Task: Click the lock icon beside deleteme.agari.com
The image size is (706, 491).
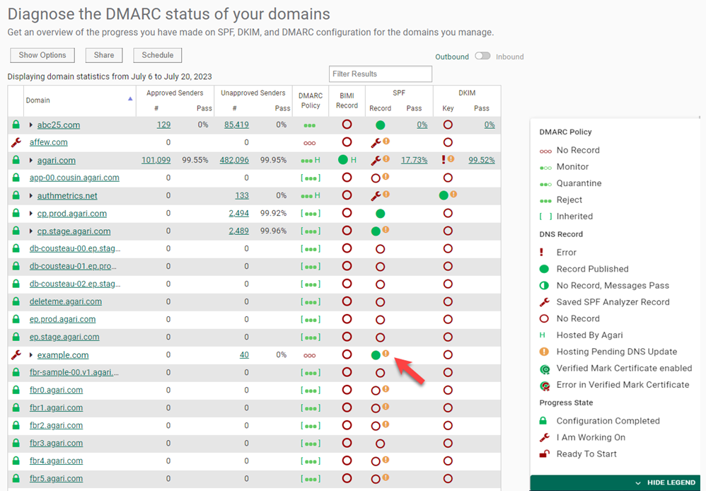Action: click(16, 301)
